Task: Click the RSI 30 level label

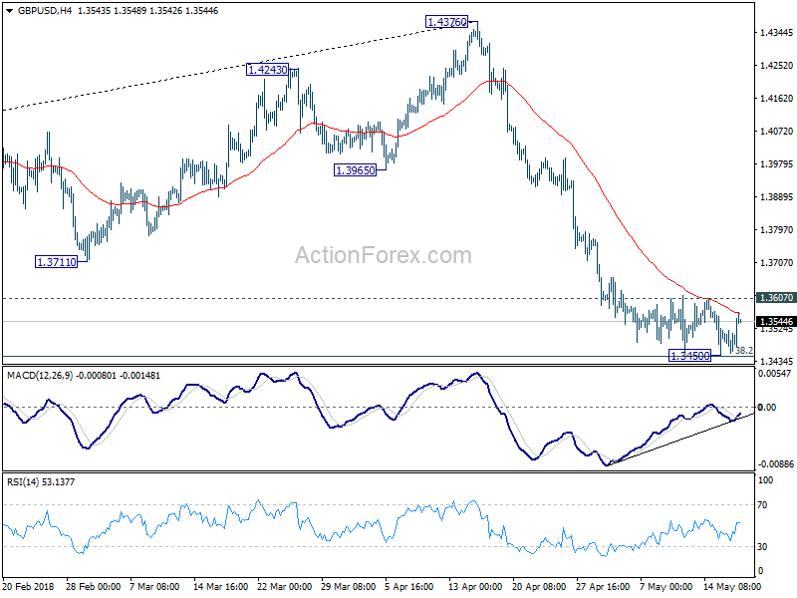Action: (762, 547)
